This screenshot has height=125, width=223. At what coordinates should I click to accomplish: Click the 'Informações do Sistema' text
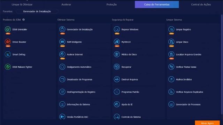[78, 105]
